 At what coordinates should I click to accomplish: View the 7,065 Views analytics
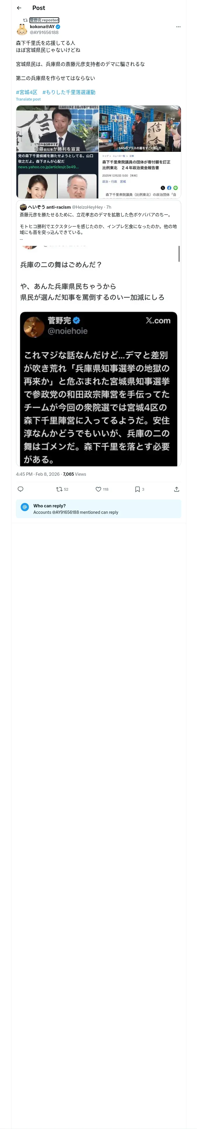(75, 474)
